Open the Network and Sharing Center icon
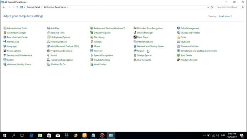This screenshot has height=139, width=247. tap(135, 46)
